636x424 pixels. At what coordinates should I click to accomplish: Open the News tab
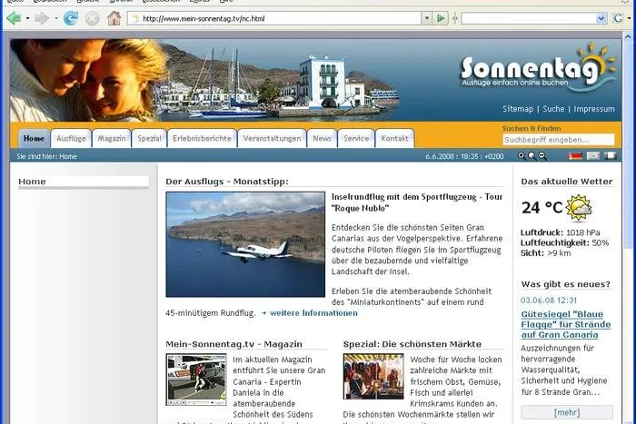[x=322, y=139]
